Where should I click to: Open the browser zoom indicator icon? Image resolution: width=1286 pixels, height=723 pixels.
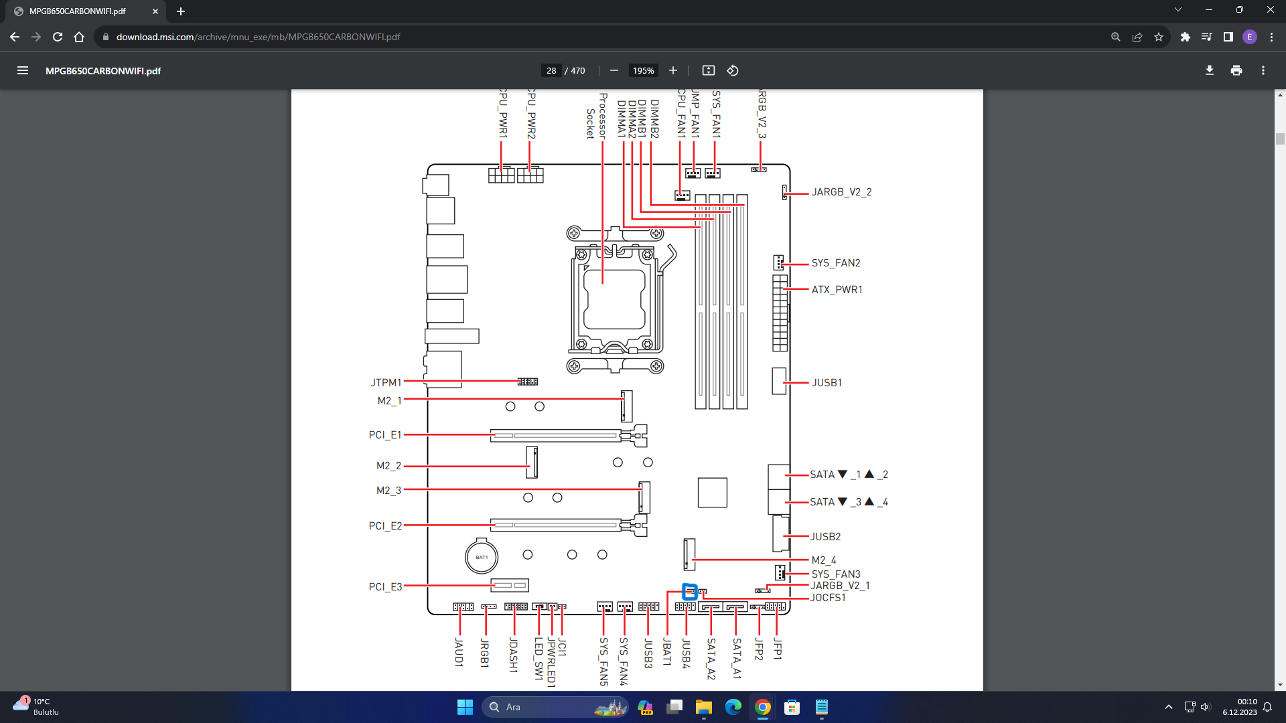(x=1115, y=37)
